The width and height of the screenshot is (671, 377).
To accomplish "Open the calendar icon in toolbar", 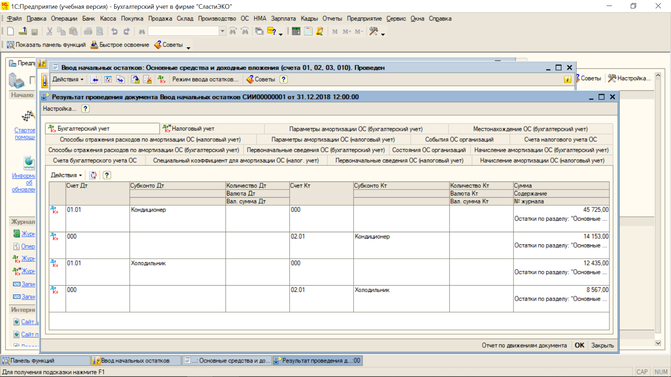I will pyautogui.click(x=308, y=31).
